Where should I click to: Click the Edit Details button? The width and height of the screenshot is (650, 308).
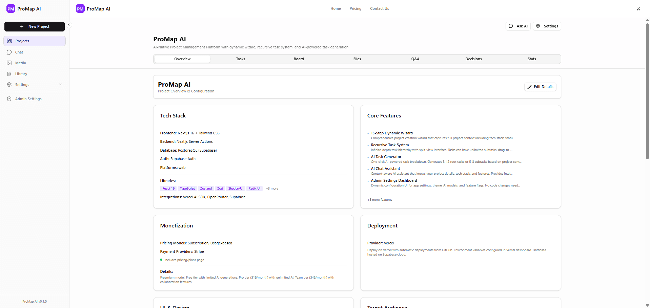(540, 87)
